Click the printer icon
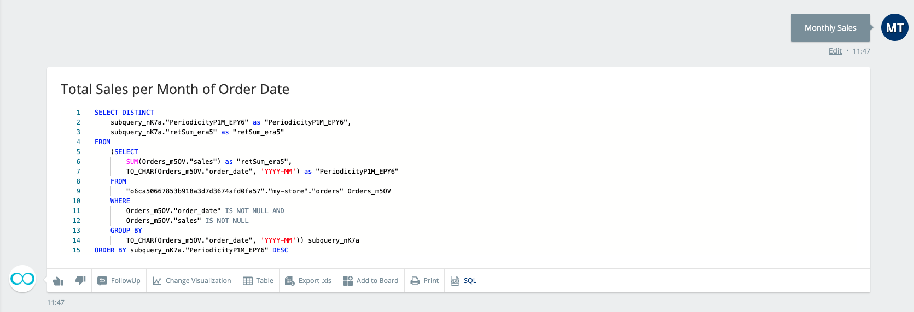This screenshot has width=914, height=312. [415, 281]
